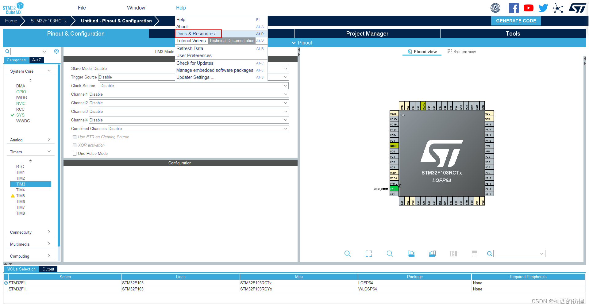Click the Pinout view icon

(x=410, y=52)
